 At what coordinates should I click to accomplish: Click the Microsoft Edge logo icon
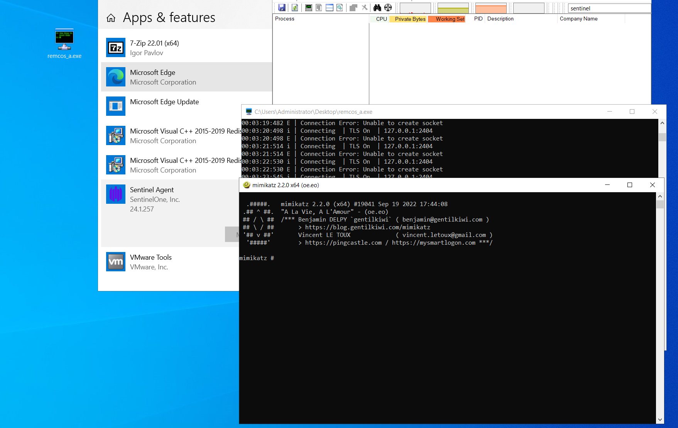pyautogui.click(x=116, y=77)
